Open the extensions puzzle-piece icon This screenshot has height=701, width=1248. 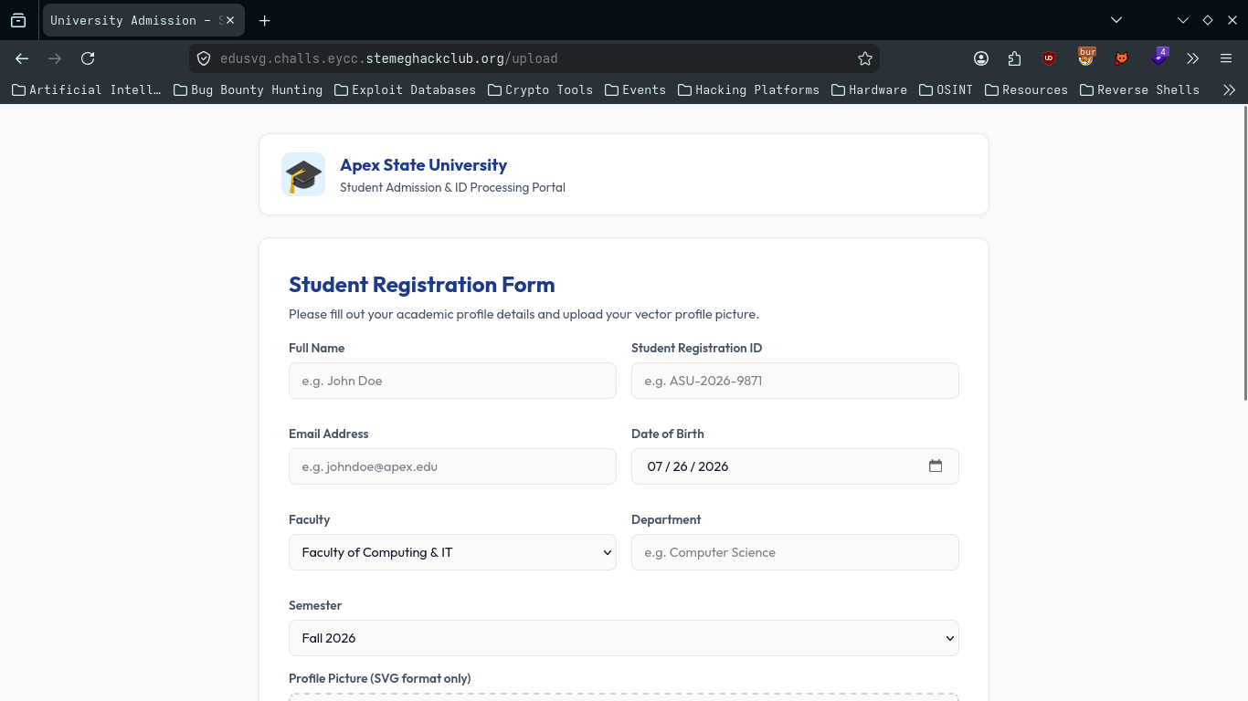point(1015,58)
